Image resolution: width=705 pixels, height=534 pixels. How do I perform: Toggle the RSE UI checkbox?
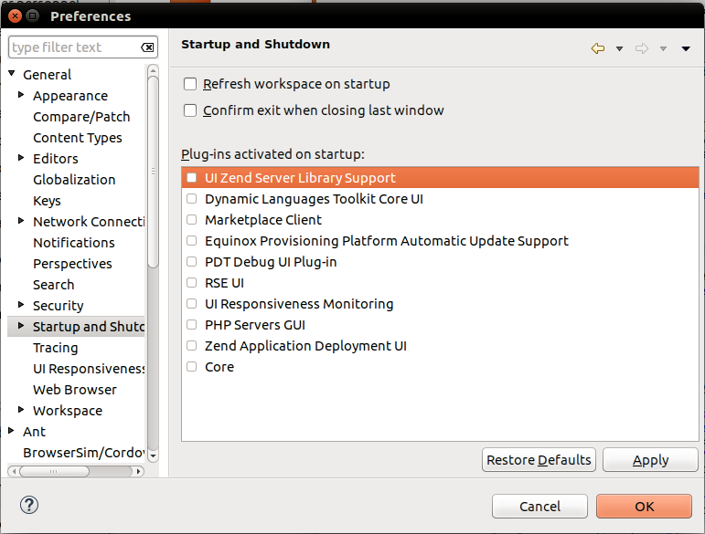pyautogui.click(x=192, y=283)
